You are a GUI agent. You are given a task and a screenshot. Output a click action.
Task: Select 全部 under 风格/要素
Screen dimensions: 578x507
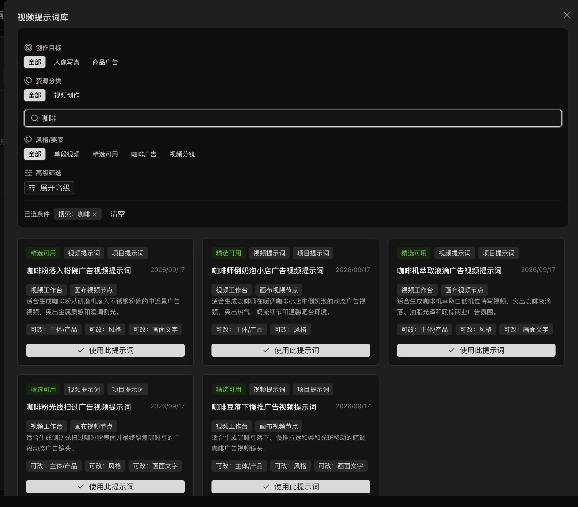pyautogui.click(x=35, y=154)
